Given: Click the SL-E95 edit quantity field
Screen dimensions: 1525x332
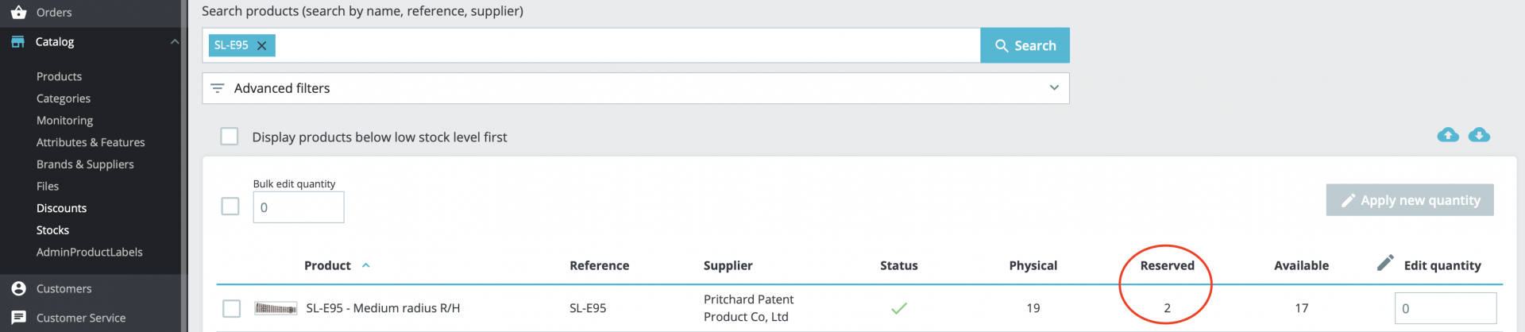Looking at the screenshot, I should coord(1445,308).
